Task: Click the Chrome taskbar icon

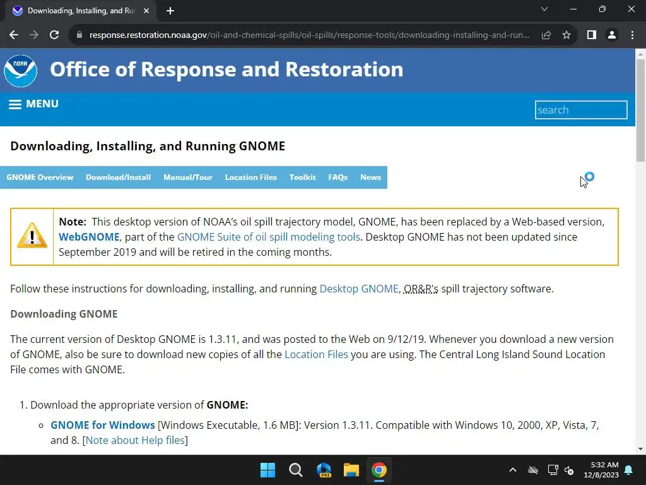Action: (379, 470)
